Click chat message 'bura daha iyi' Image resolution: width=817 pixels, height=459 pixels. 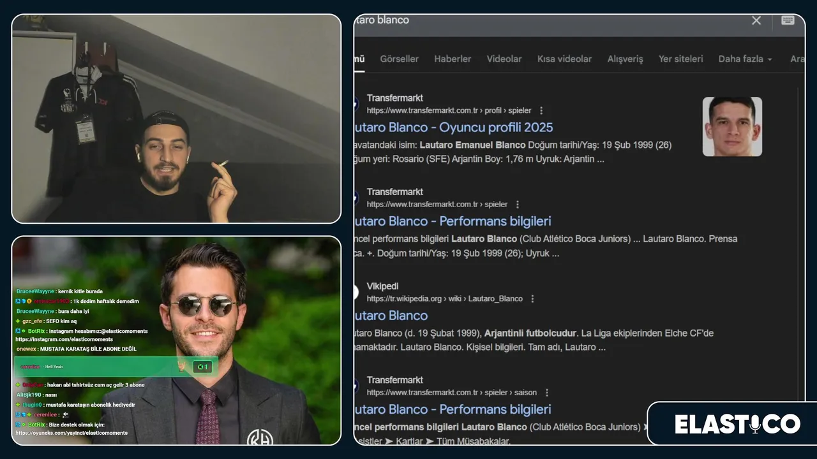(x=73, y=311)
